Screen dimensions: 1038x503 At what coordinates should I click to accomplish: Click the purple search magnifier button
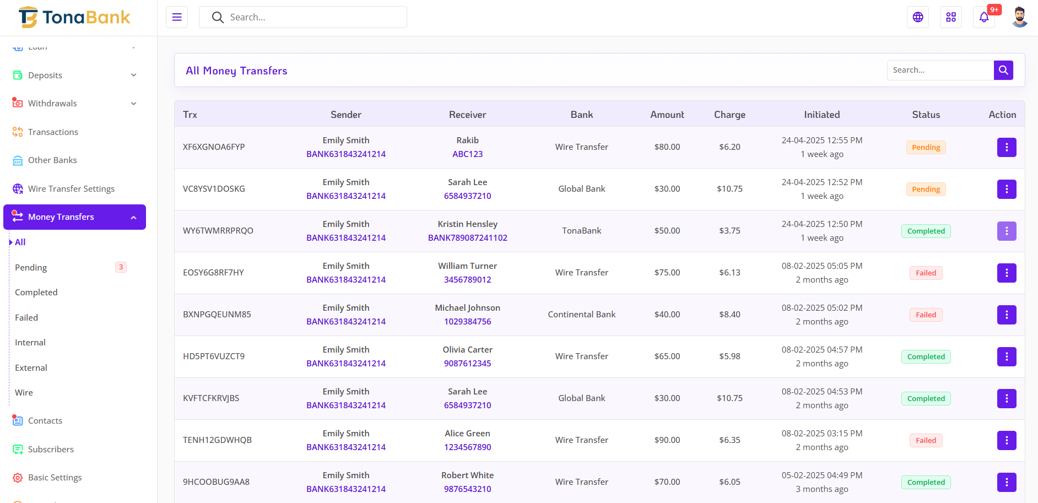click(x=1003, y=70)
